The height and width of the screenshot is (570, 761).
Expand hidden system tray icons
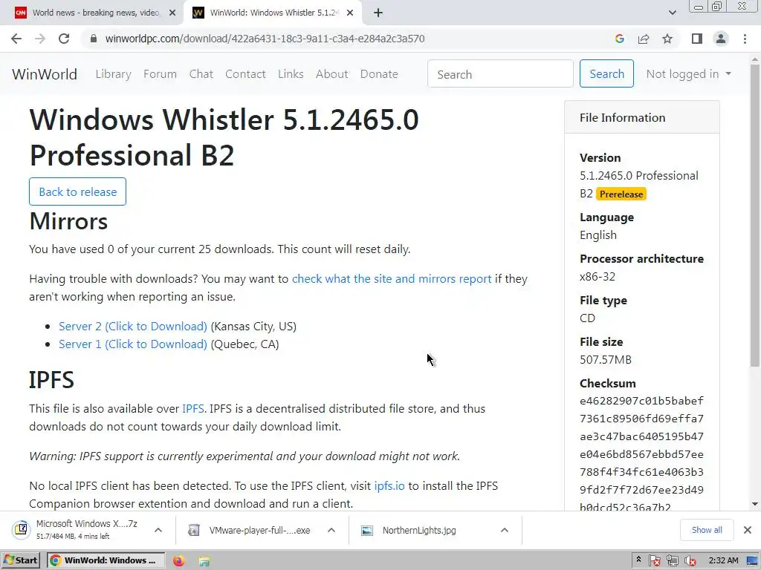(638, 560)
